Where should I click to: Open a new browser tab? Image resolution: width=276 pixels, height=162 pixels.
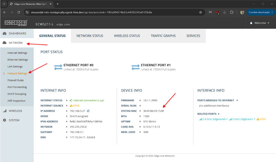(58, 4)
